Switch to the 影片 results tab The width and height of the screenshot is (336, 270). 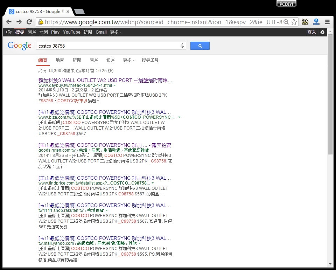click(x=111, y=60)
